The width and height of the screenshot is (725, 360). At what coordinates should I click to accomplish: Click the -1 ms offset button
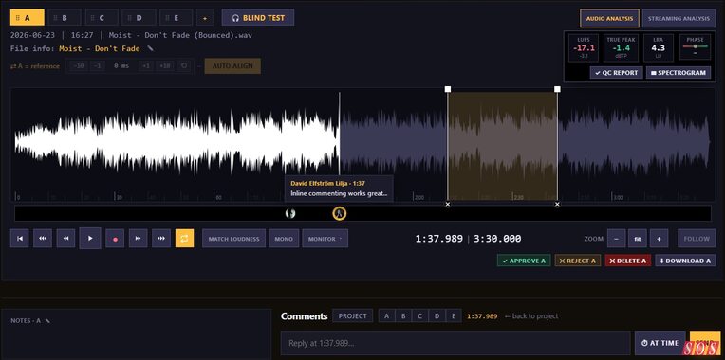click(x=97, y=66)
